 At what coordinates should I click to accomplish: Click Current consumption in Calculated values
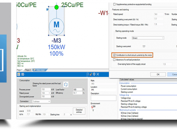pos(129,89)
